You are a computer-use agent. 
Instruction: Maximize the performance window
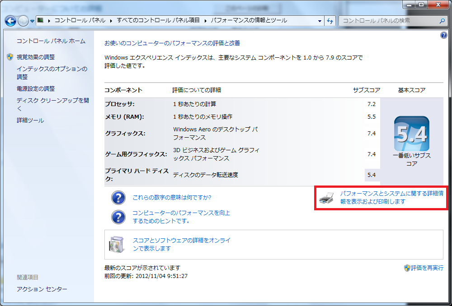[421, 5]
